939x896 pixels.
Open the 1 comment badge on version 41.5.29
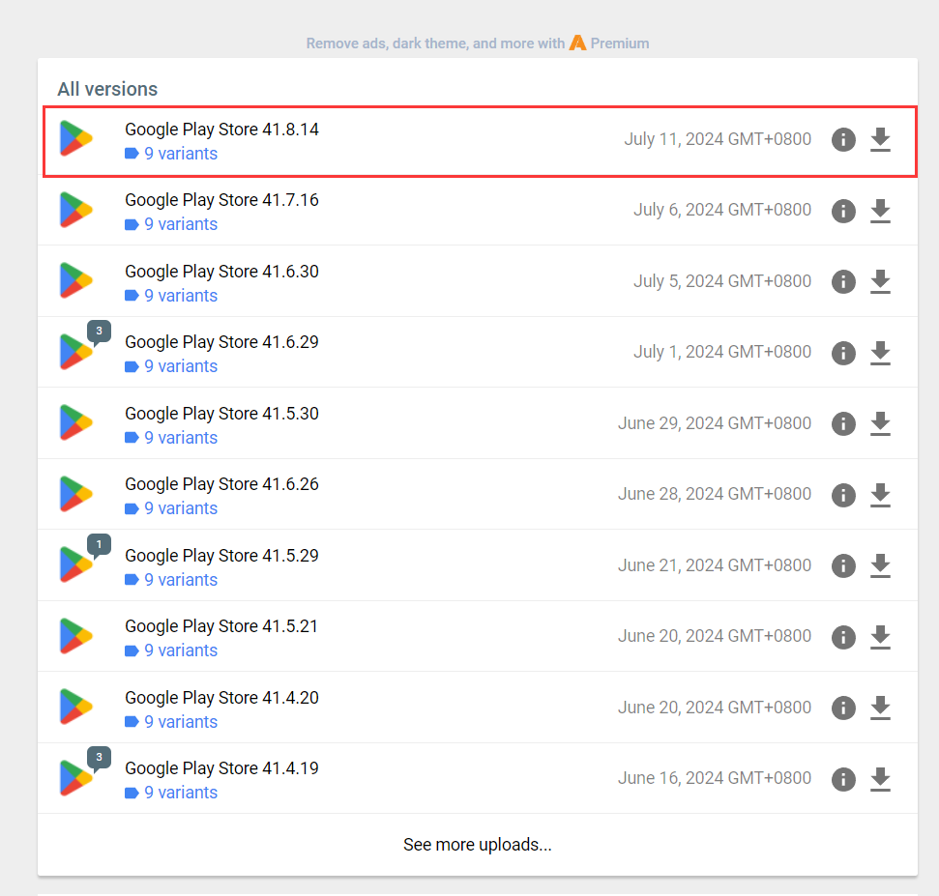[x=99, y=545]
